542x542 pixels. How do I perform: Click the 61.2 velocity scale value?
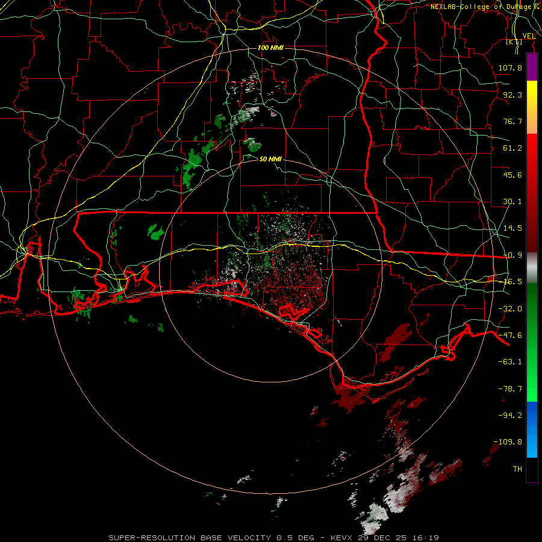[x=512, y=148]
